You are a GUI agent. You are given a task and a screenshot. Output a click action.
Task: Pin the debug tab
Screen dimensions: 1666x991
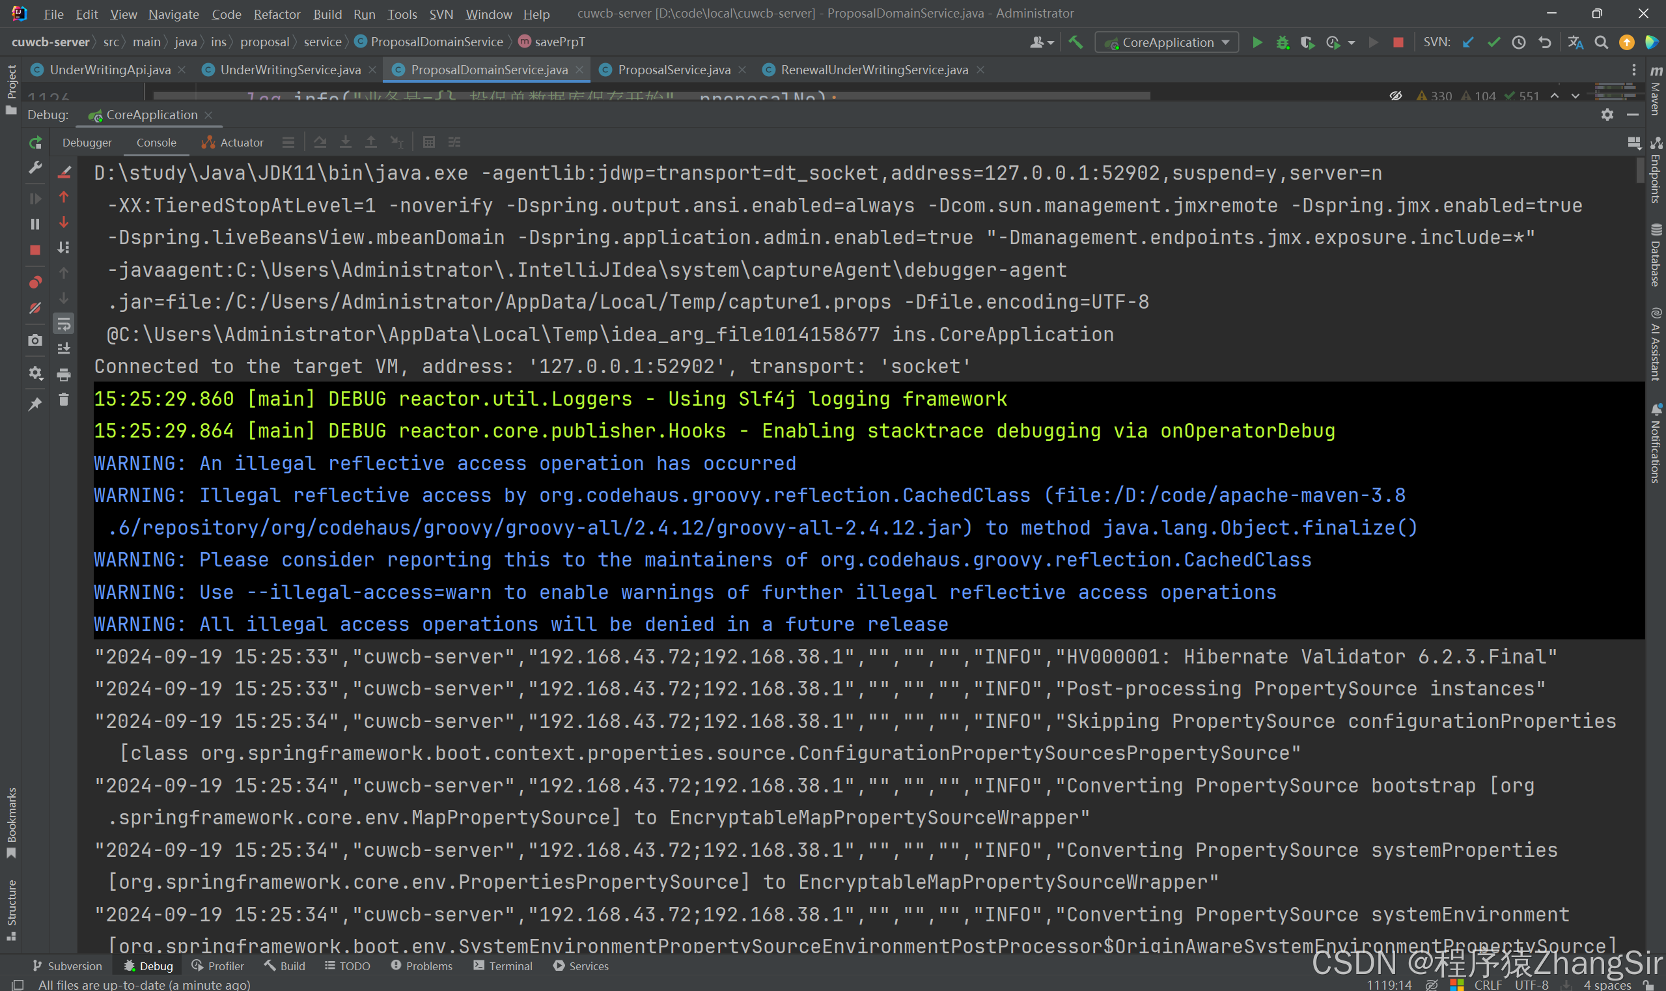tap(35, 404)
